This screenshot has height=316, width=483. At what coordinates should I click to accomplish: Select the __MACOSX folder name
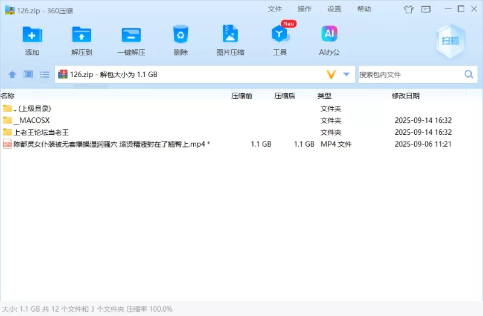(31, 120)
